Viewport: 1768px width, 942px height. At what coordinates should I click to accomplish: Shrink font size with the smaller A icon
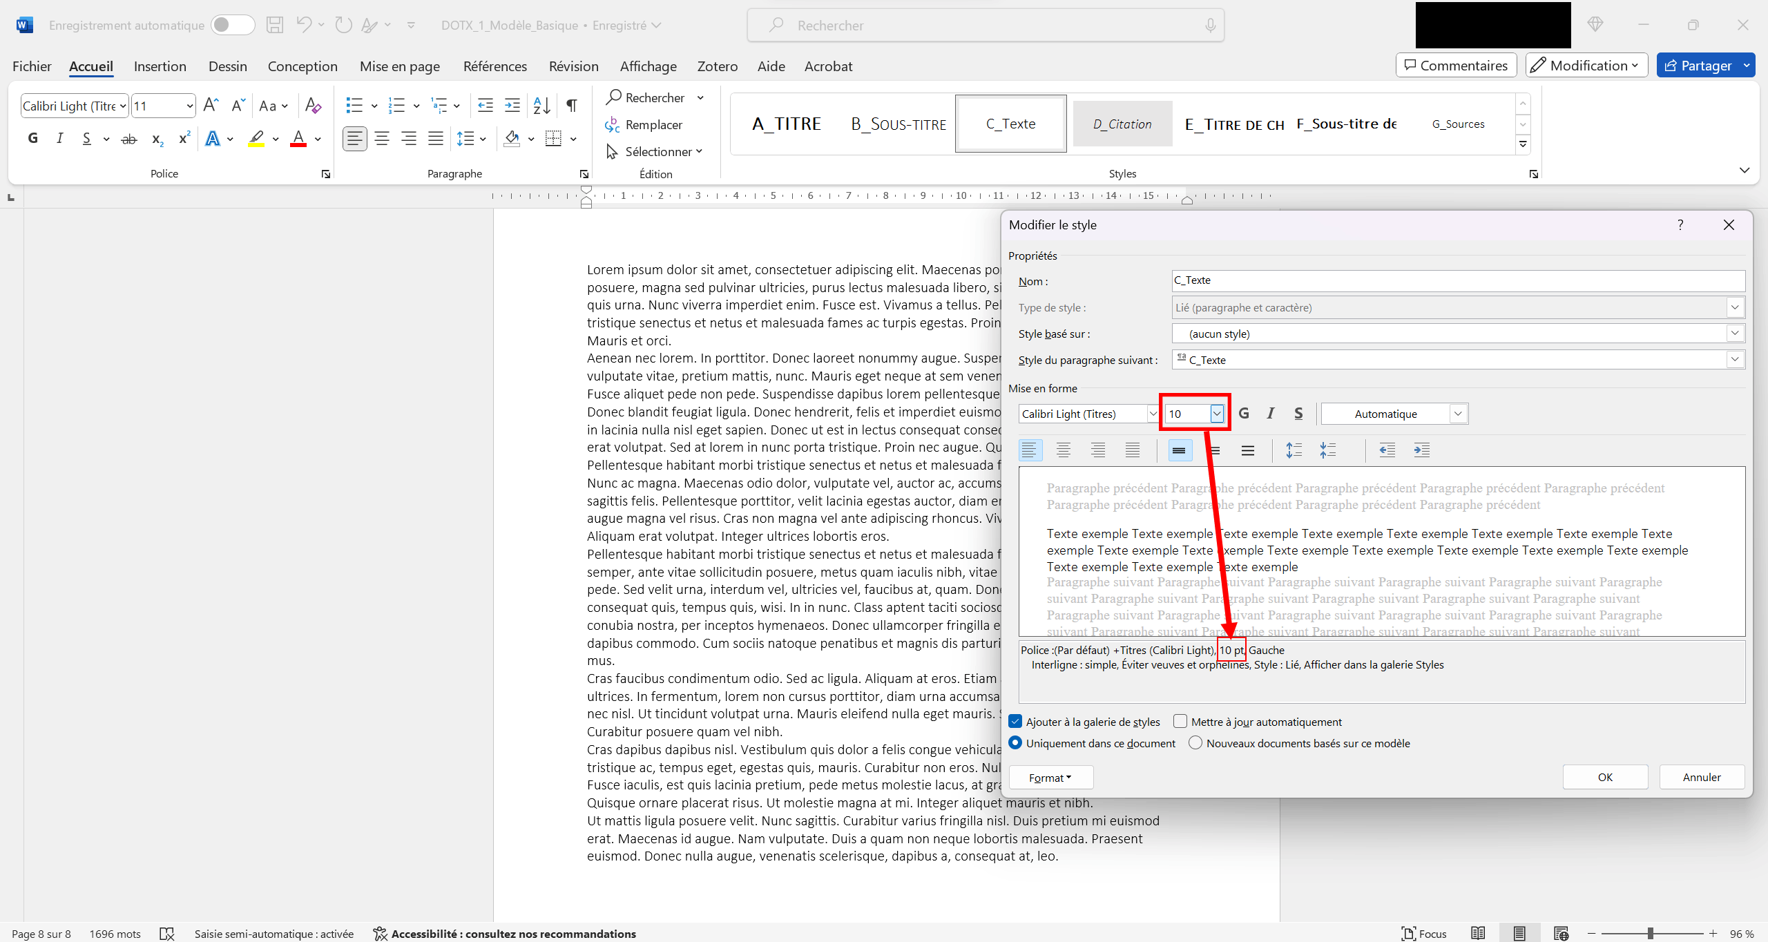(x=238, y=105)
